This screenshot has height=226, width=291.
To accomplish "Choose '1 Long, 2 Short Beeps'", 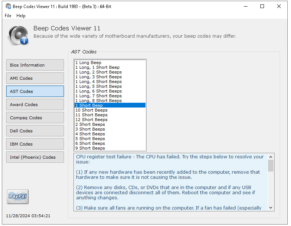I will 110,72.
